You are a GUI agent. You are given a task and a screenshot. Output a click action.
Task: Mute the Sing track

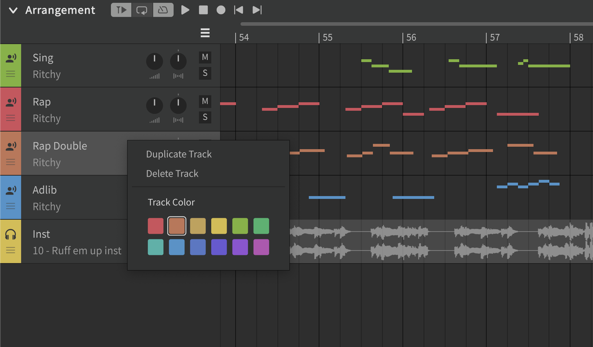205,57
